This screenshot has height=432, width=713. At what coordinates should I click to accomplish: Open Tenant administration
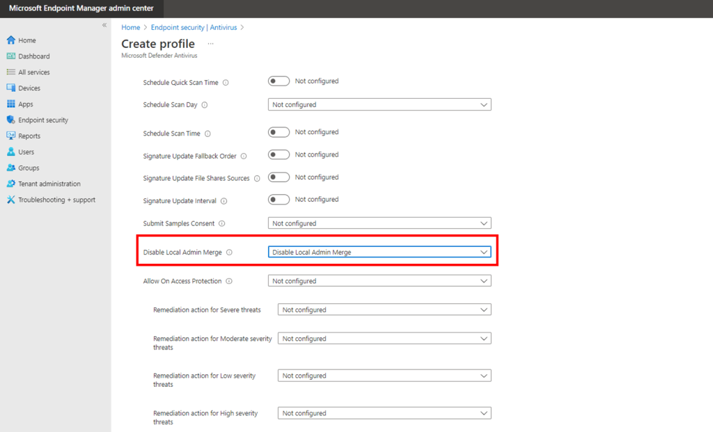pos(47,183)
